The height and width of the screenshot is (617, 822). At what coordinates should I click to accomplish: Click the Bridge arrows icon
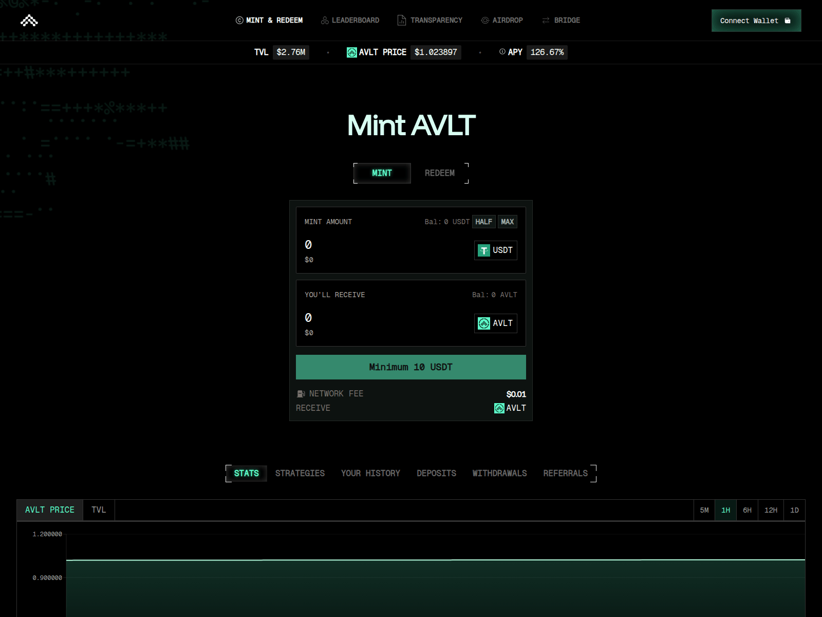point(546,21)
